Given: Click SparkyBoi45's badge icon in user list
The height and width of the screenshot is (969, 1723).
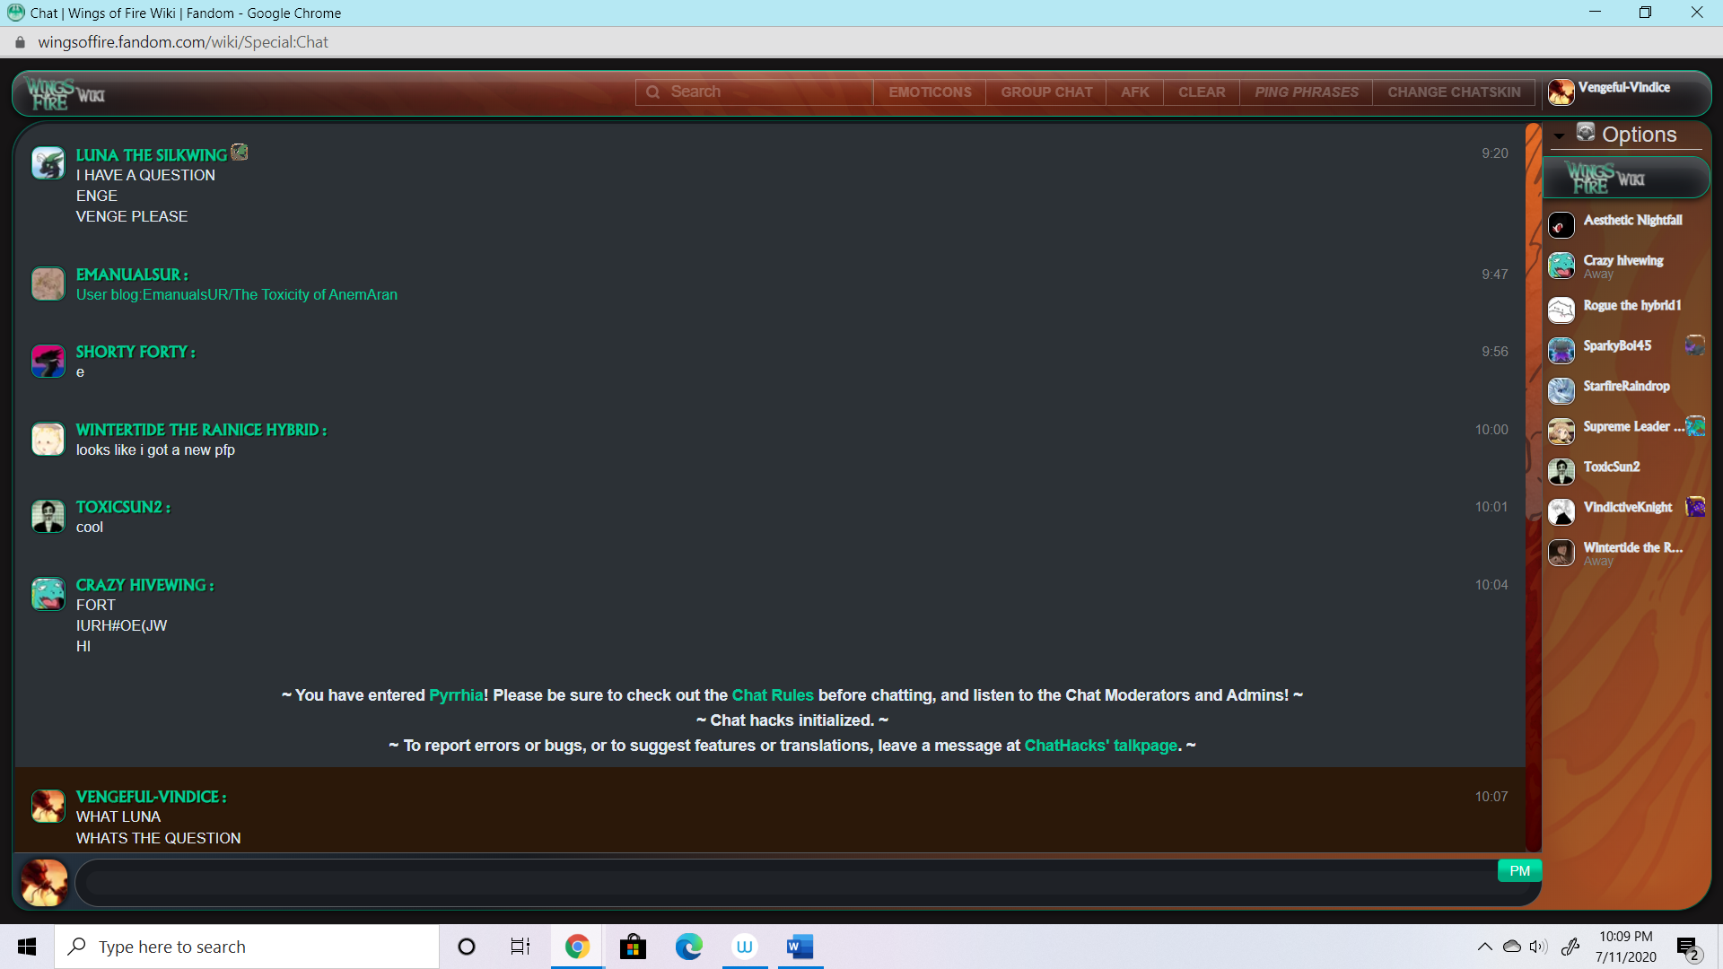Looking at the screenshot, I should click(1694, 345).
